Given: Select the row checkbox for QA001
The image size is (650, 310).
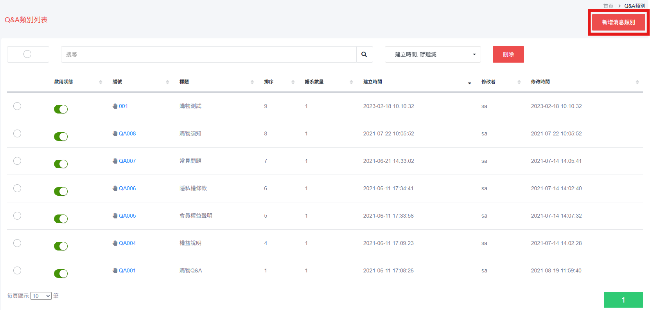Looking at the screenshot, I should [x=17, y=270].
